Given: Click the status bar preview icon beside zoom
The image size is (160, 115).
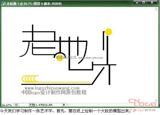Looking at the screenshot, I should pyautogui.click(x=16, y=105).
